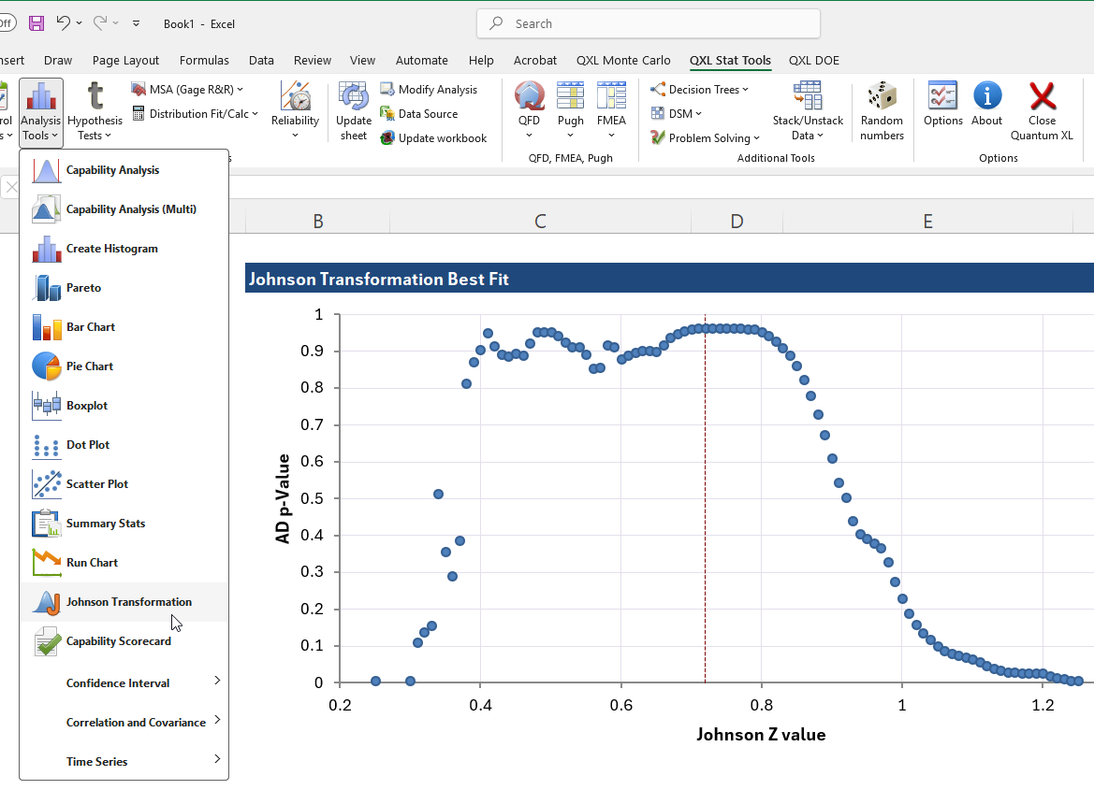Open the Data Source tool
Image resolution: width=1094 pixels, height=790 pixels.
pos(423,112)
